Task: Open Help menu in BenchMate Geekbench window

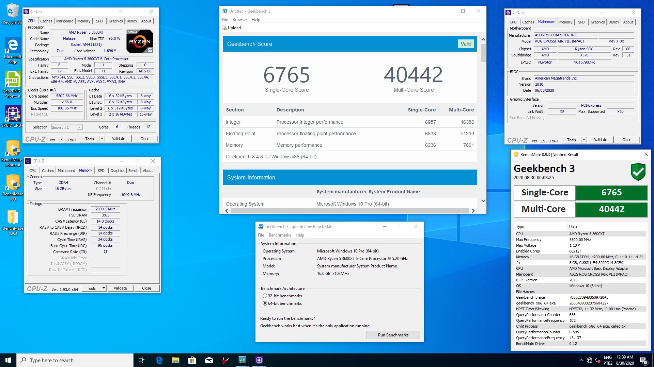Action: click(x=300, y=235)
